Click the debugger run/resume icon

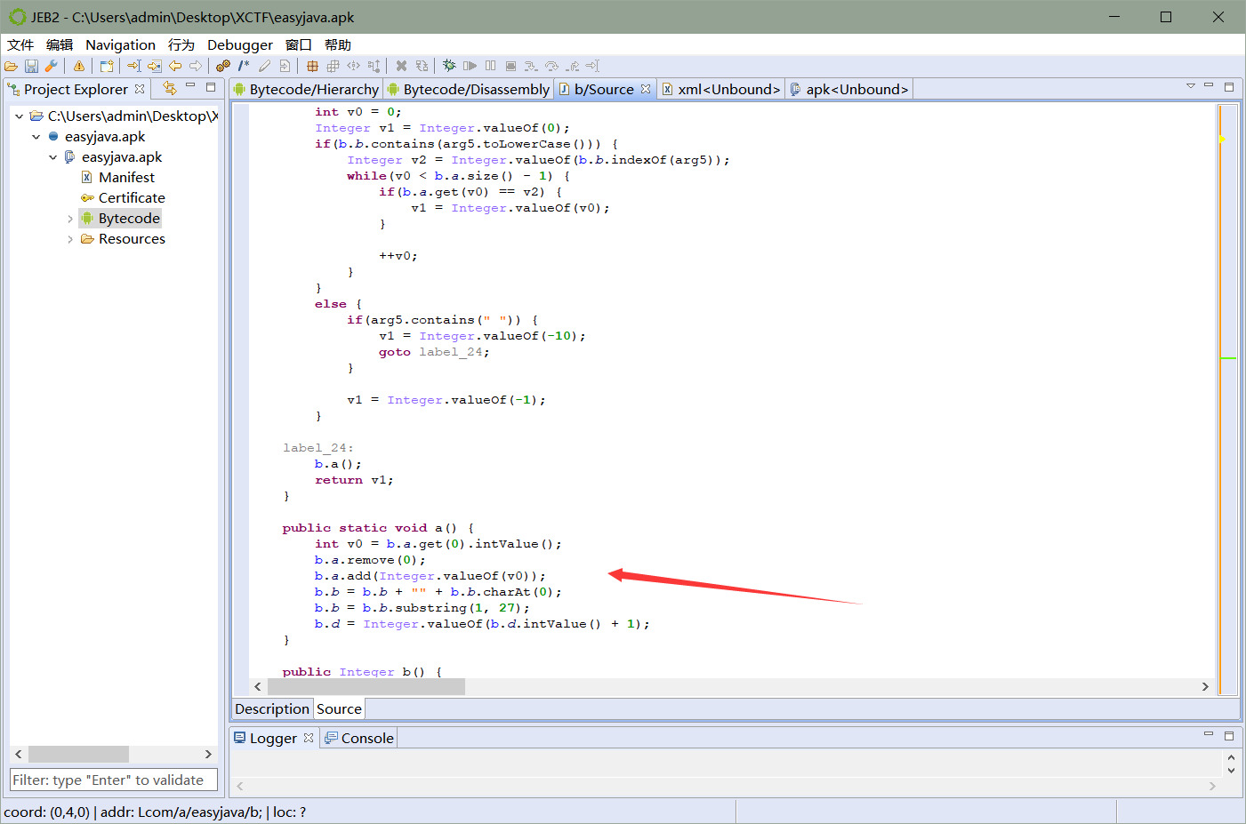pos(470,66)
